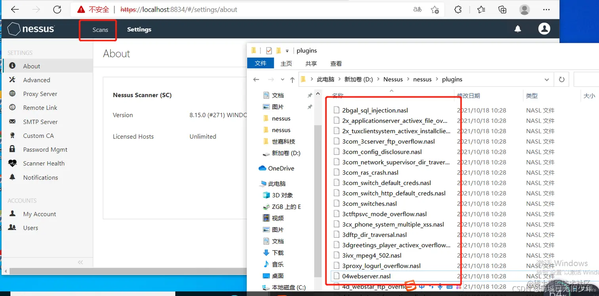599x296 pixels.
Task: Open Explorer quick access toolbar dropdown
Action: point(287,51)
